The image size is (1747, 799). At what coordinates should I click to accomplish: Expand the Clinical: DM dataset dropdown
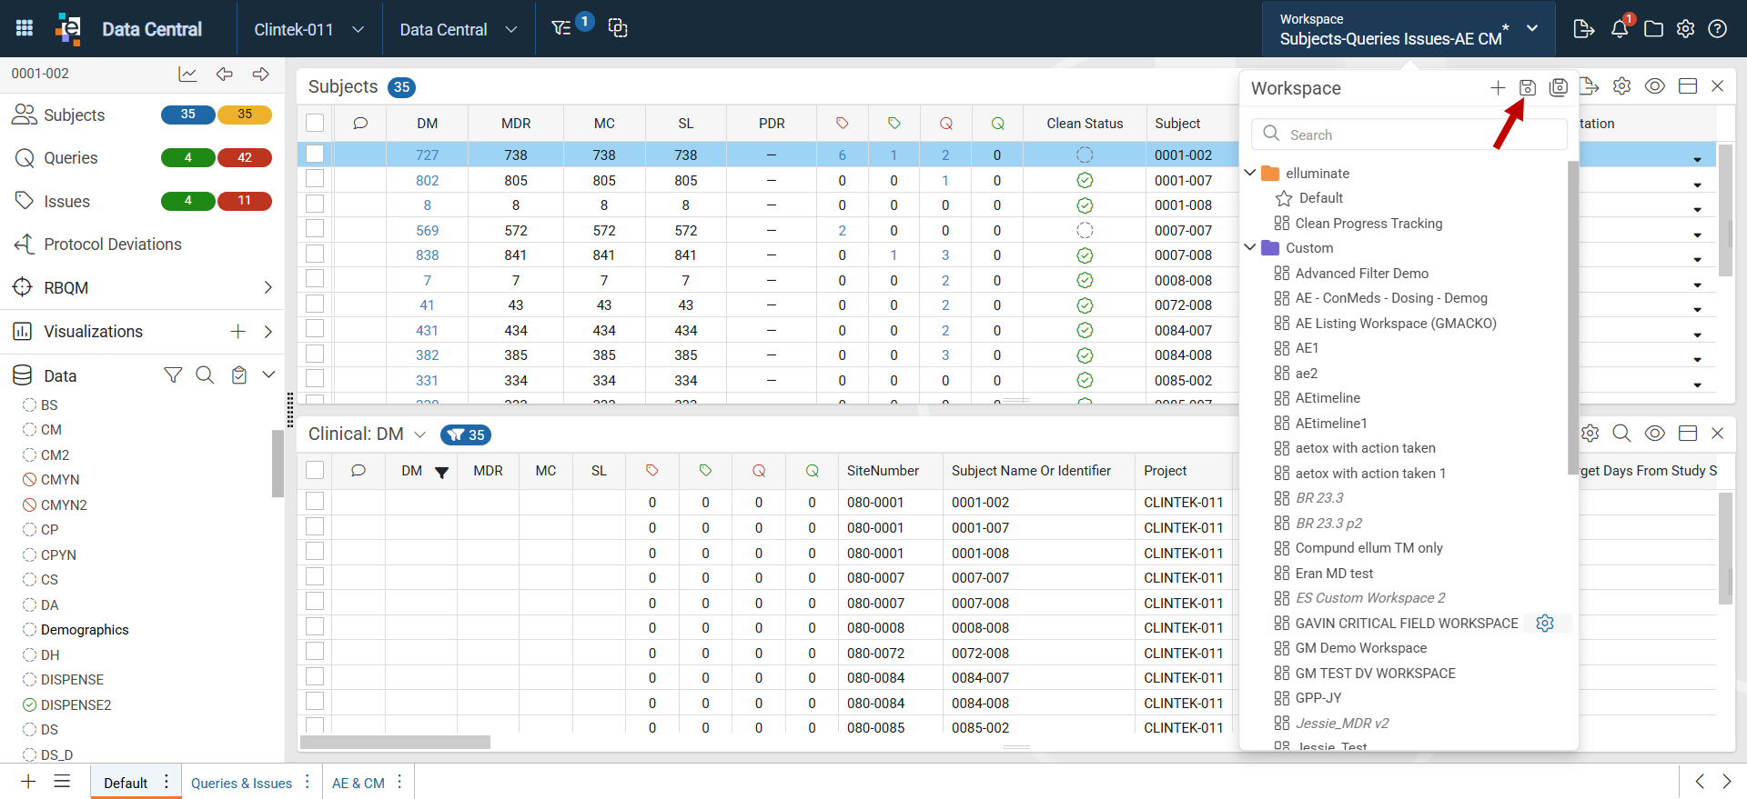(419, 434)
